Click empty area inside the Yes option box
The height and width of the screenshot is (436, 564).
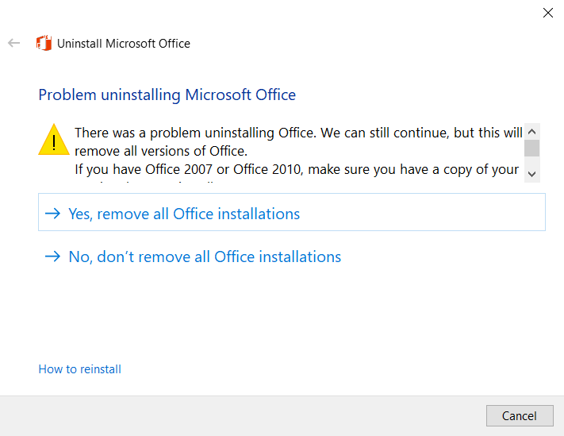point(421,212)
